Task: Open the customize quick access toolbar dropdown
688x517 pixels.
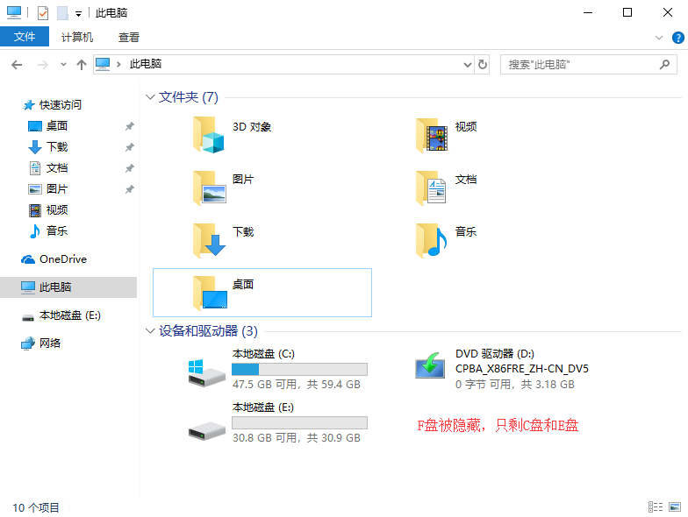Action: (x=78, y=14)
